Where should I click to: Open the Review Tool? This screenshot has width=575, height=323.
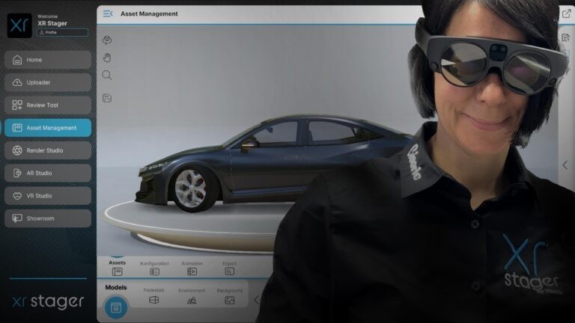[48, 105]
